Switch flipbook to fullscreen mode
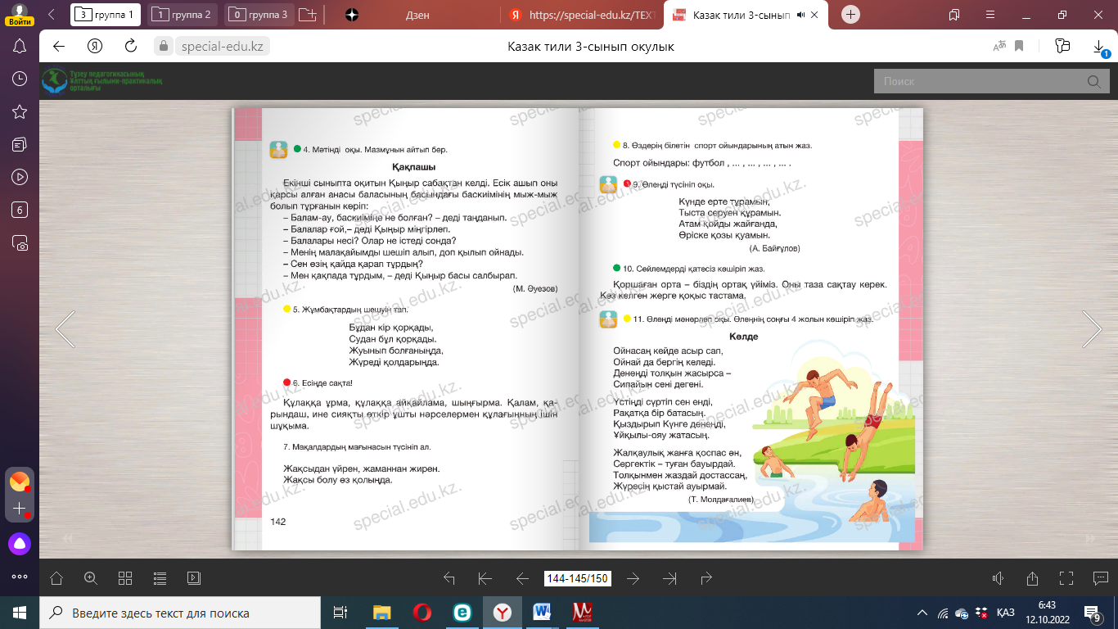 click(1066, 578)
